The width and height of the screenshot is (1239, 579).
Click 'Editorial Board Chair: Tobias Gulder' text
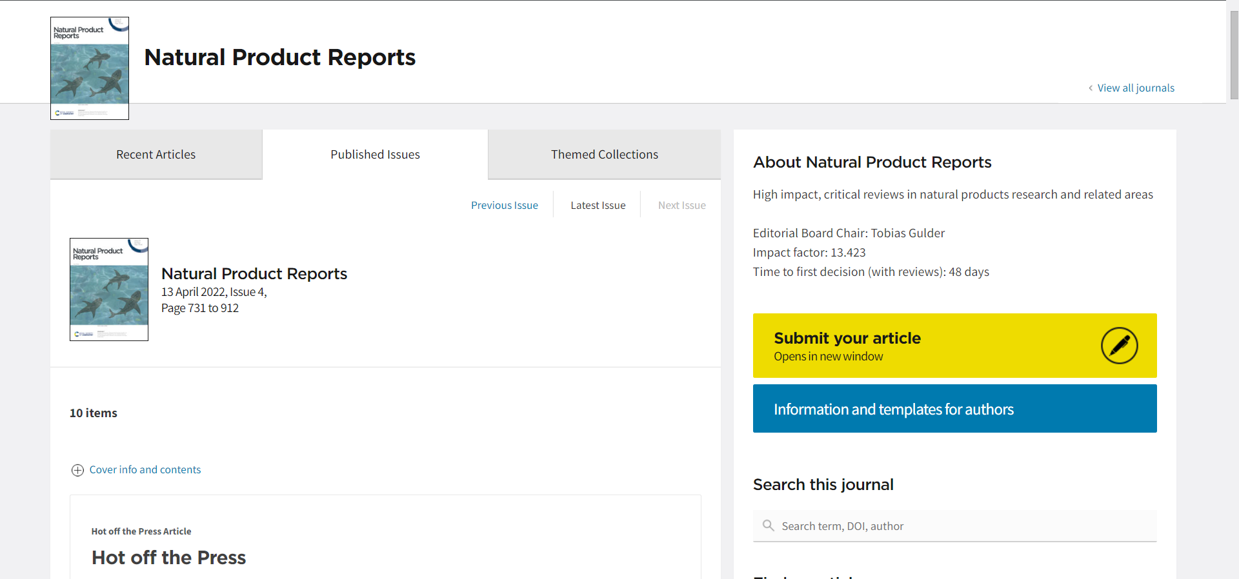[849, 233]
